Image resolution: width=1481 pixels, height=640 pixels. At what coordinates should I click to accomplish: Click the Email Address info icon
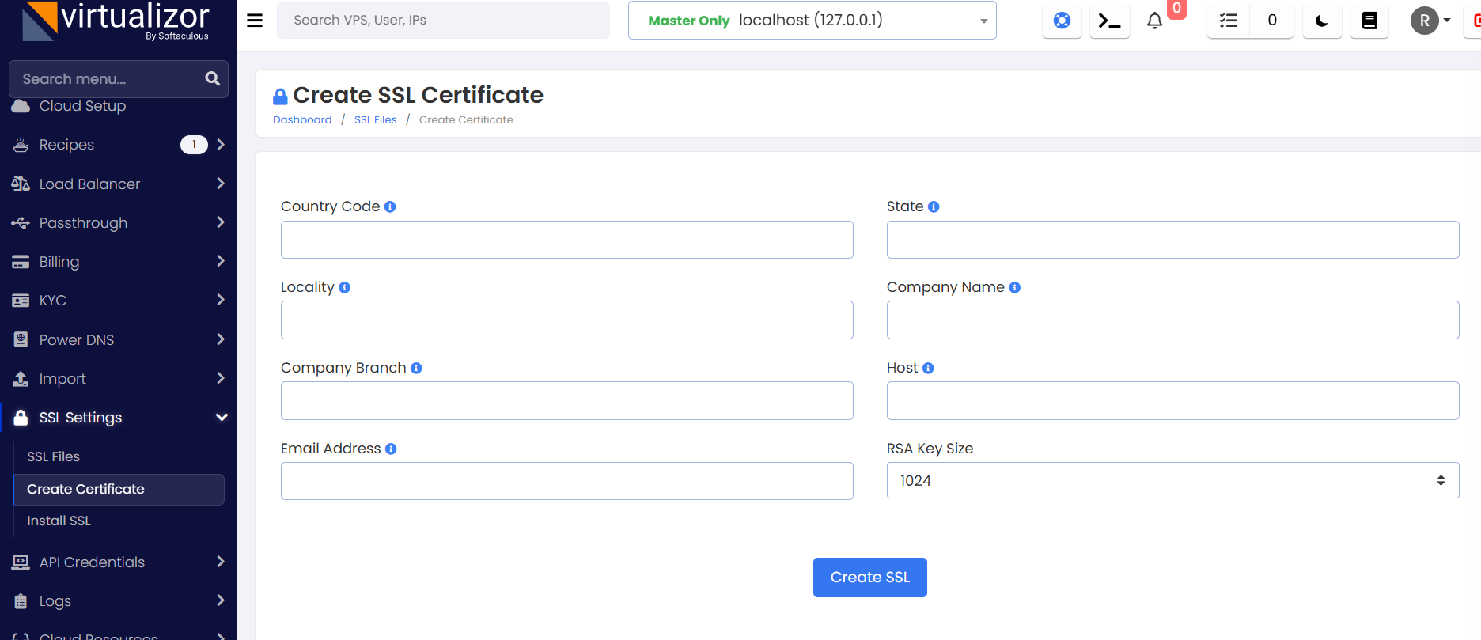(391, 449)
